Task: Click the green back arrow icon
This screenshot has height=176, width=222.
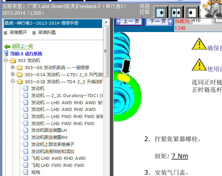Action: (x=7, y=46)
